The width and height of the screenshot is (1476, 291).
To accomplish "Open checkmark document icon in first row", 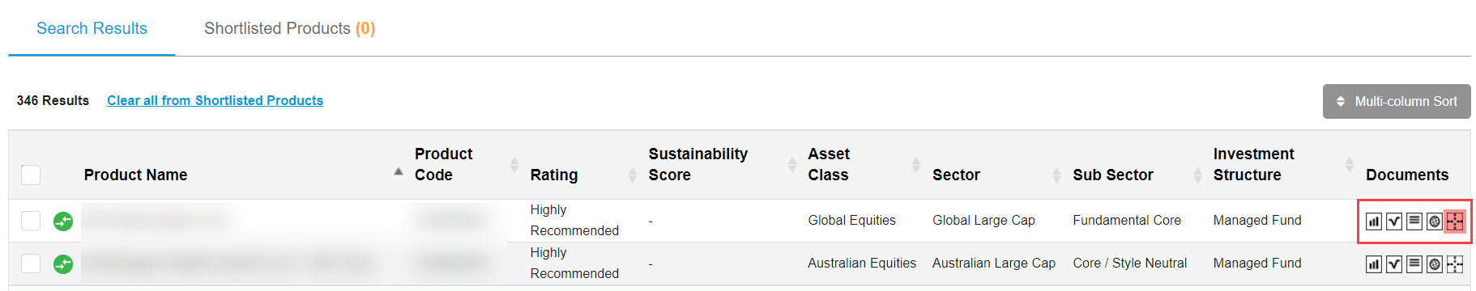I will (1393, 221).
